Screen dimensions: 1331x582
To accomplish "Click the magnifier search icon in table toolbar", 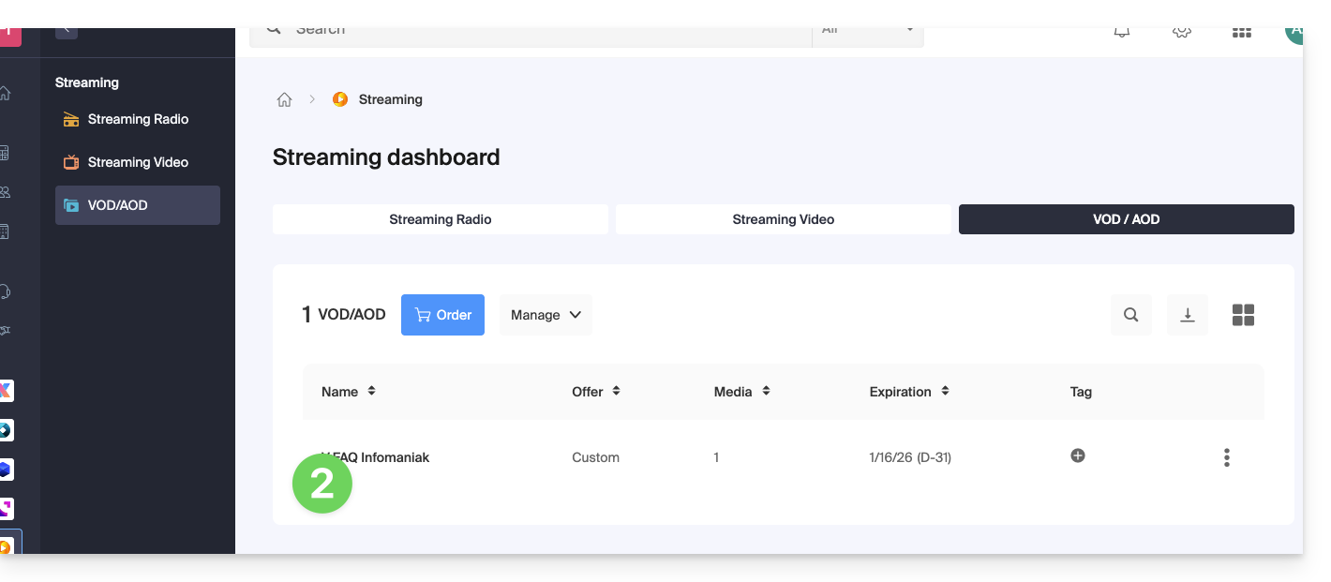I will (x=1130, y=315).
